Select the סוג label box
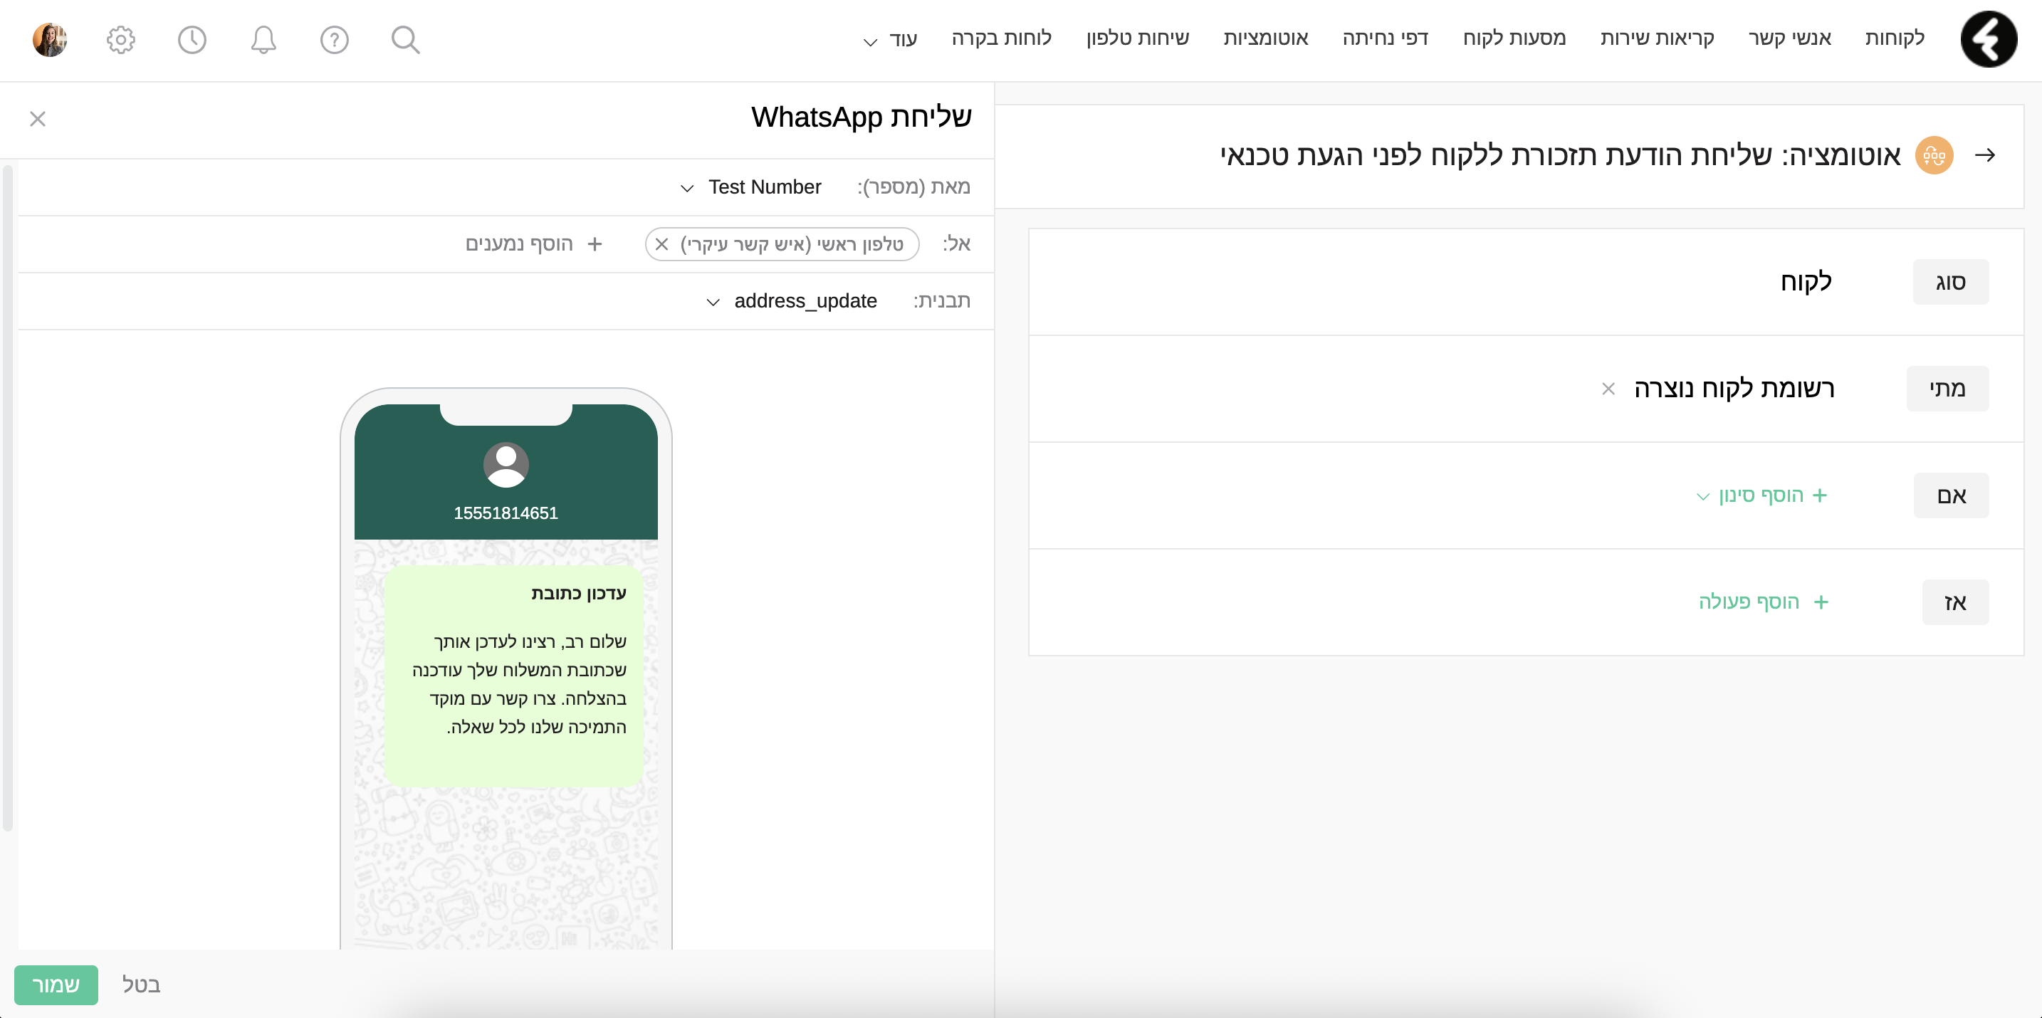 [1951, 282]
